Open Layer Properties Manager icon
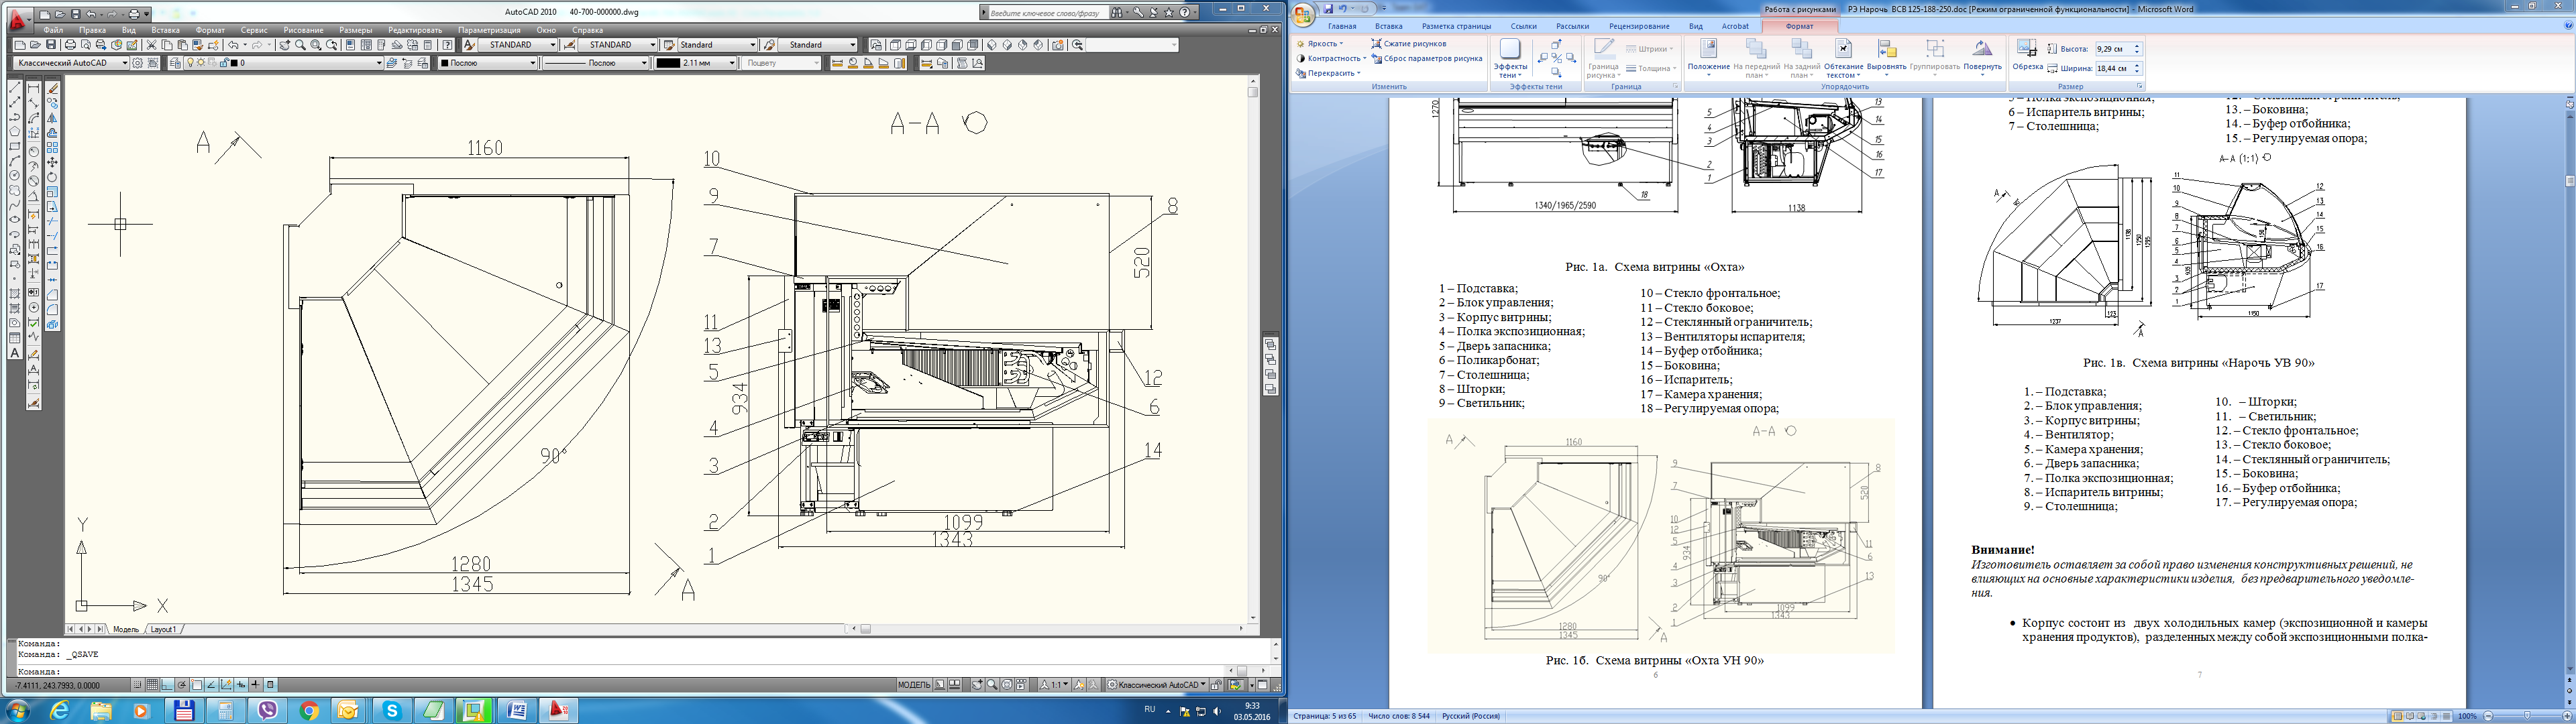 pyautogui.click(x=175, y=63)
